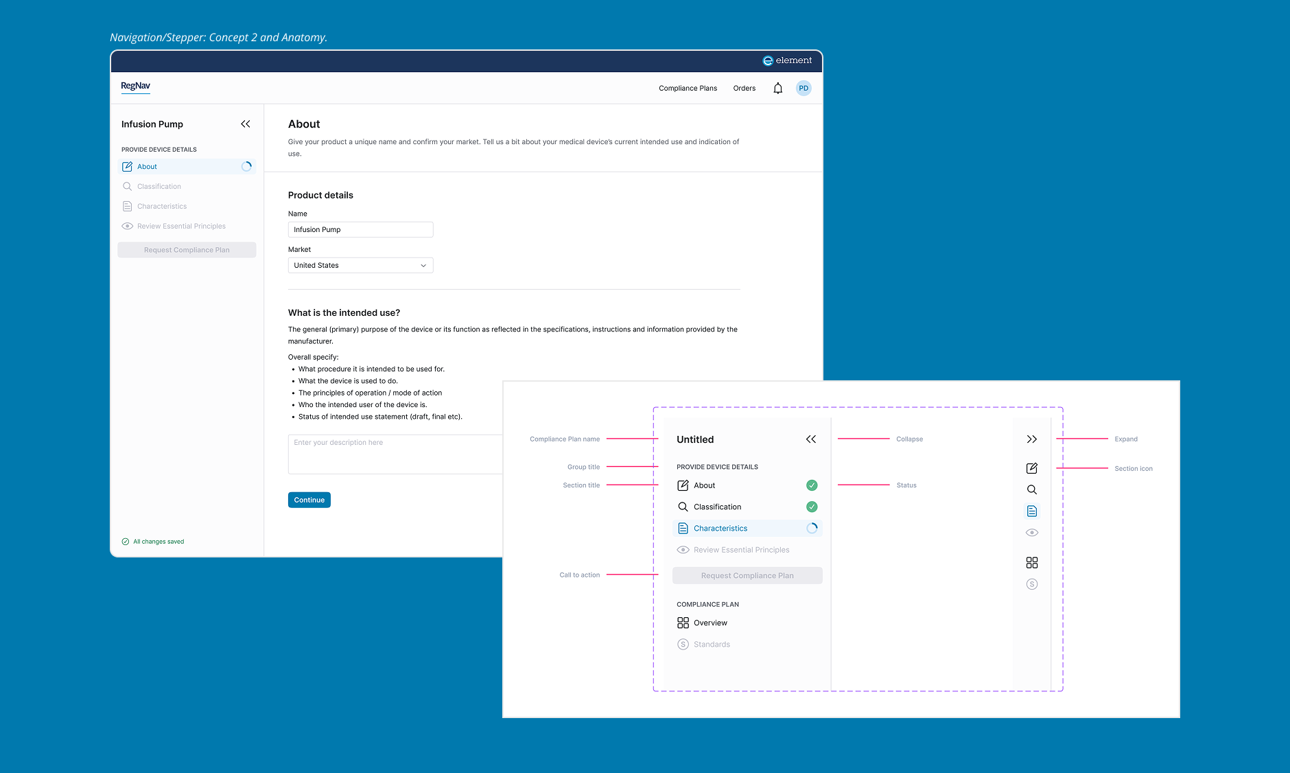Click the Characteristics document icon in collapsed rail

(x=1031, y=511)
